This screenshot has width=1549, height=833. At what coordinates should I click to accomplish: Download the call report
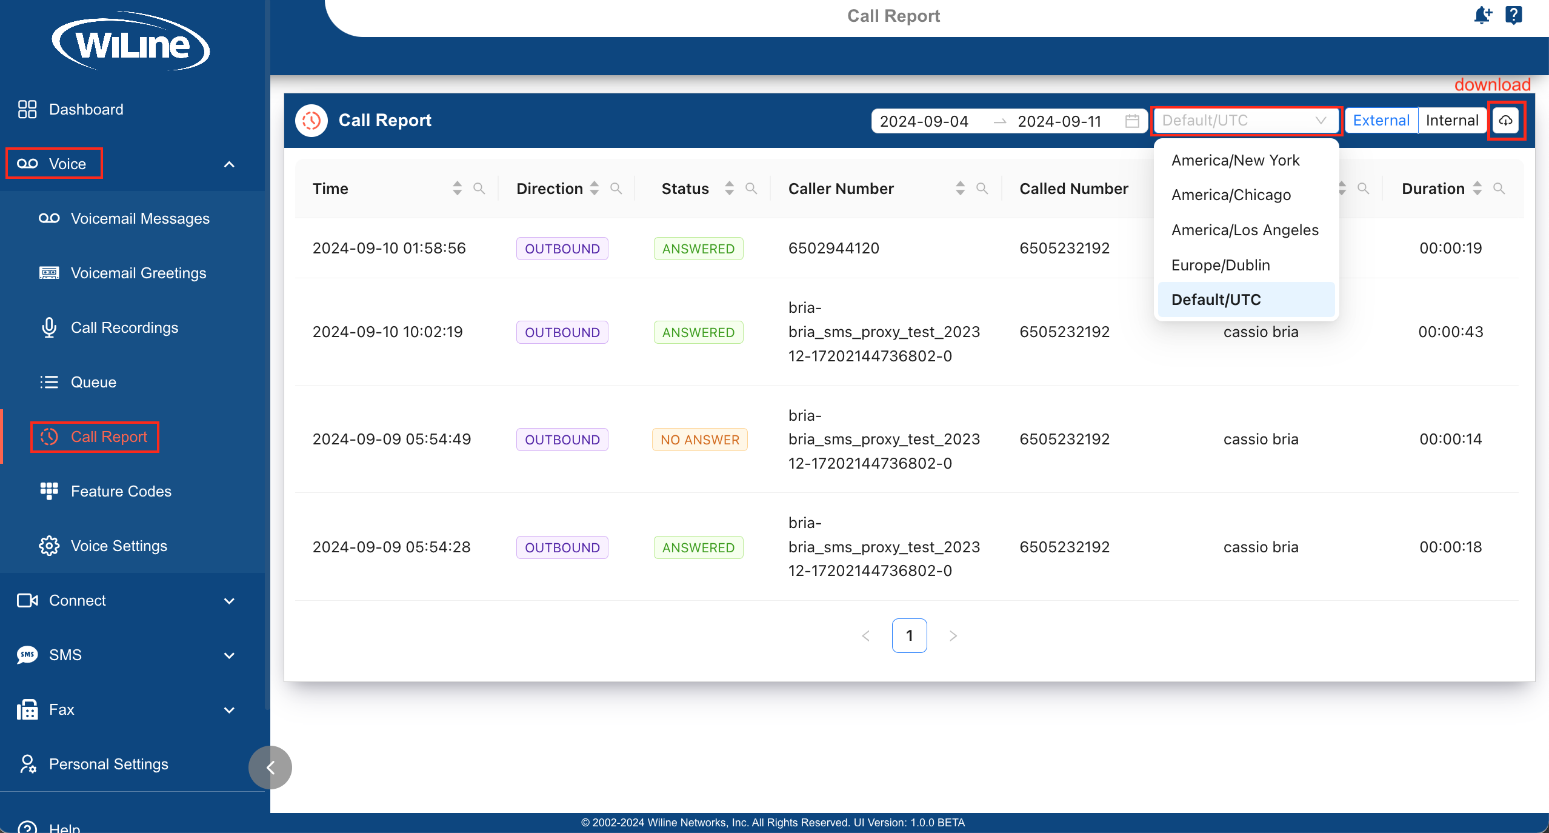1505,121
